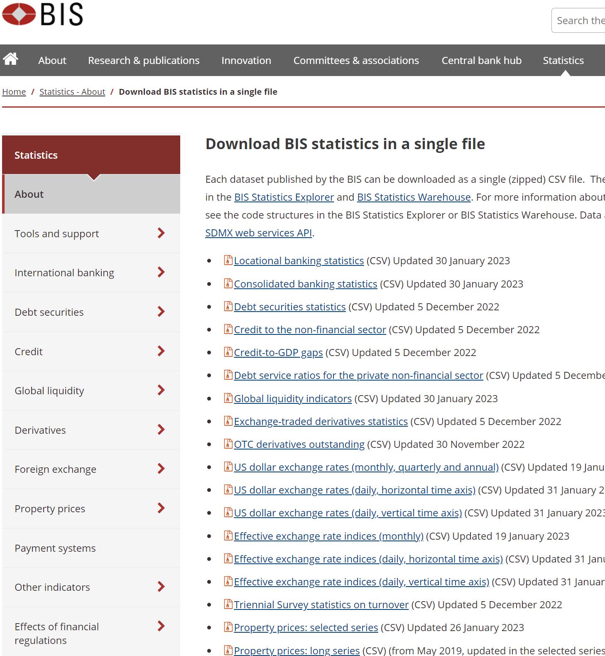Expand International banking using its chevron arrow
The width and height of the screenshot is (605, 656).
[161, 273]
